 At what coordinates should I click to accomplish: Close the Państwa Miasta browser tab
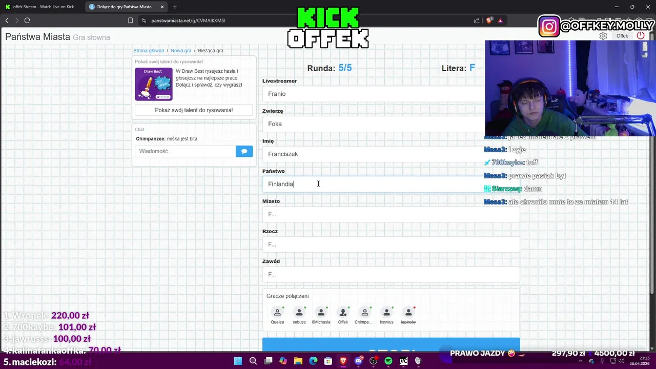(x=162, y=7)
